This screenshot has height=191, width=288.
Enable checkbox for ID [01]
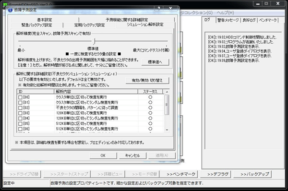pos(20,103)
